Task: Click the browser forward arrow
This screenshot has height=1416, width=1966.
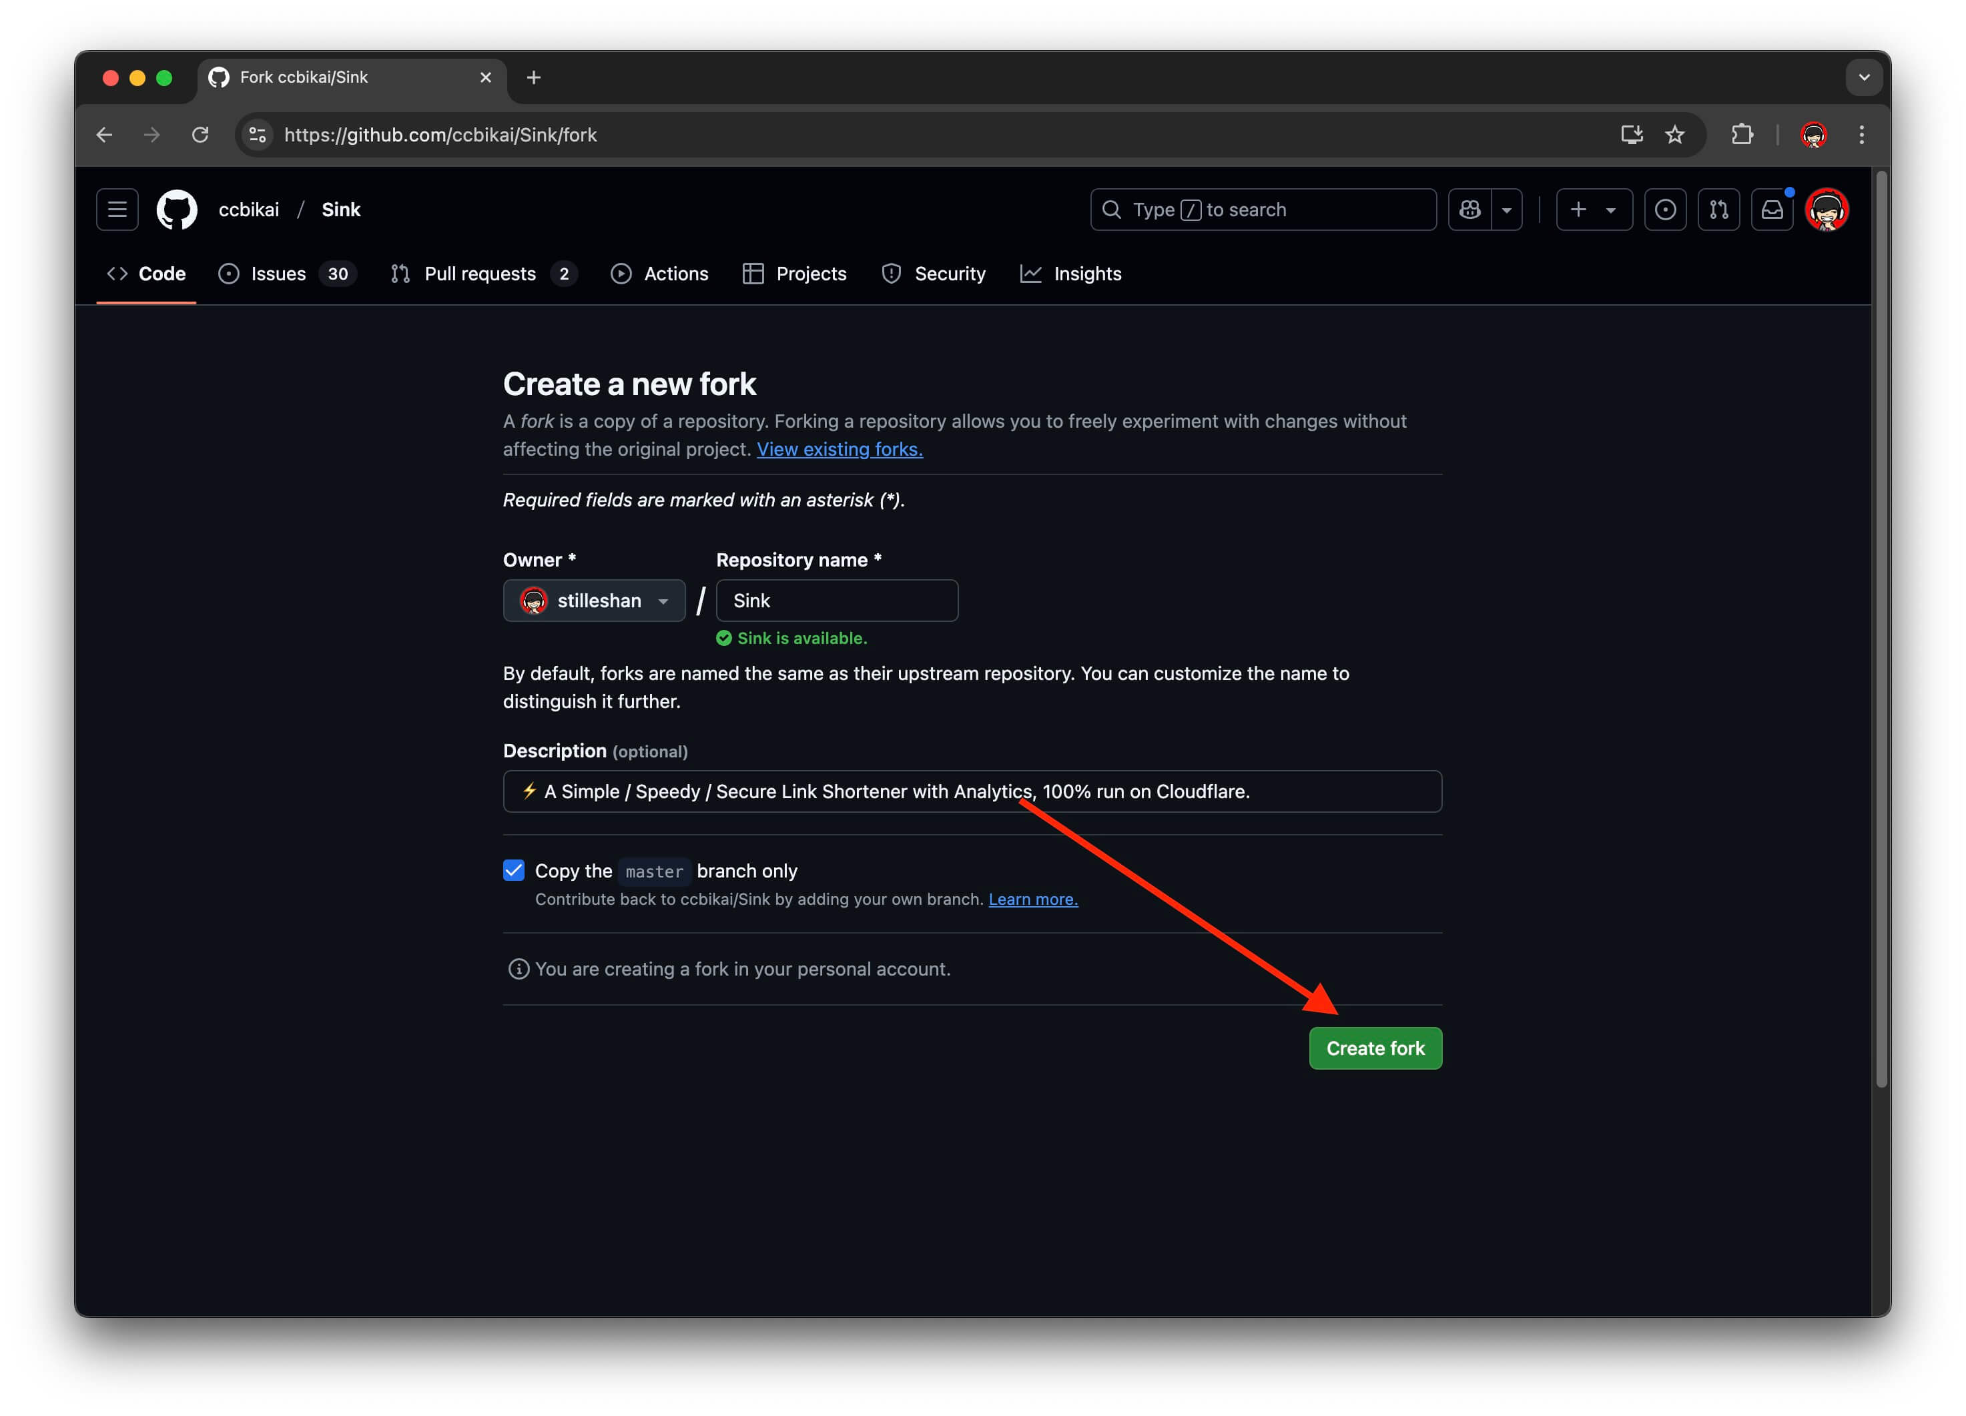Action: point(151,134)
